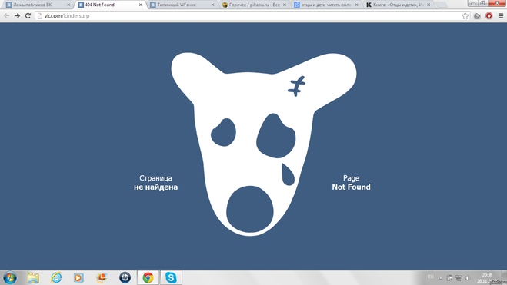Switch to the Ложь пабликов ВК tab
Viewport: 507px width, 285px height.
tap(38, 5)
